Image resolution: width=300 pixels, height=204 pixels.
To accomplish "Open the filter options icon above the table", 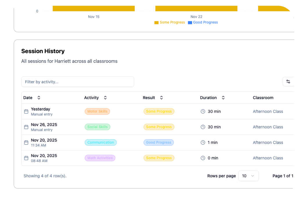I will pos(288,81).
